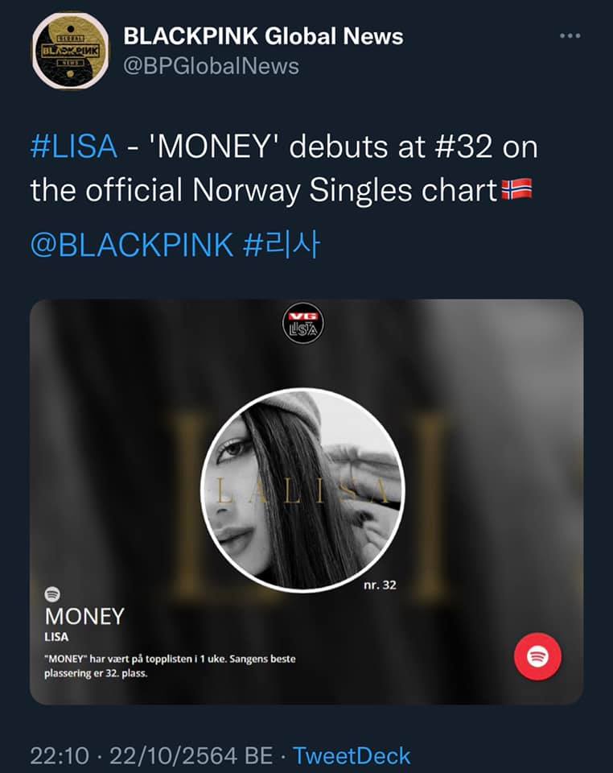
Task: Click the Norwegian chart description text
Action: [170, 666]
